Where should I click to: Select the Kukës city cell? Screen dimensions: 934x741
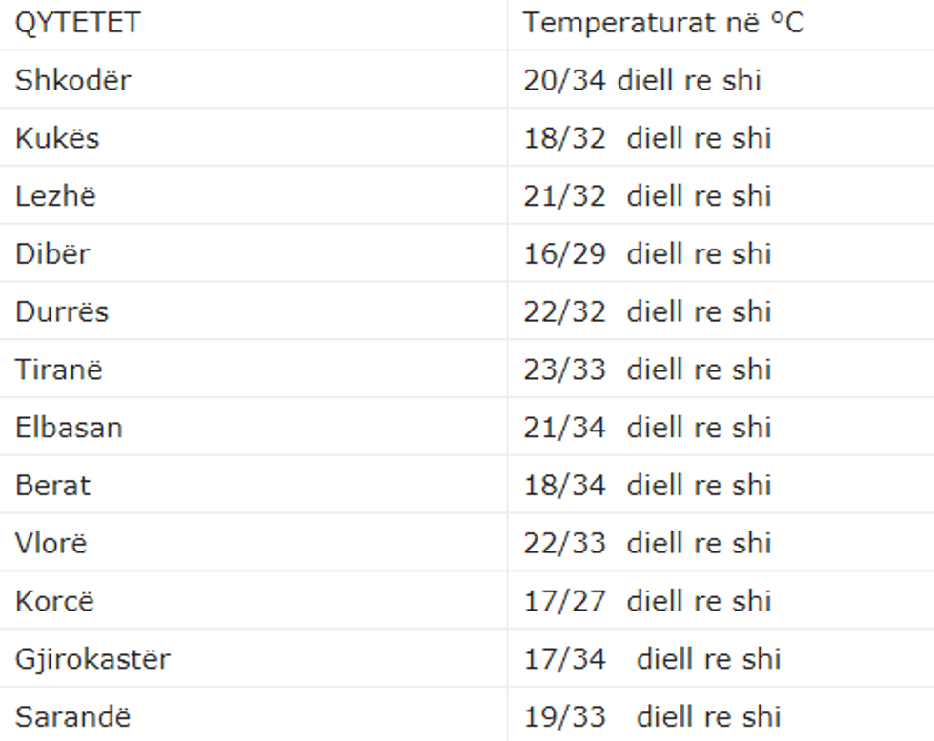point(57,138)
